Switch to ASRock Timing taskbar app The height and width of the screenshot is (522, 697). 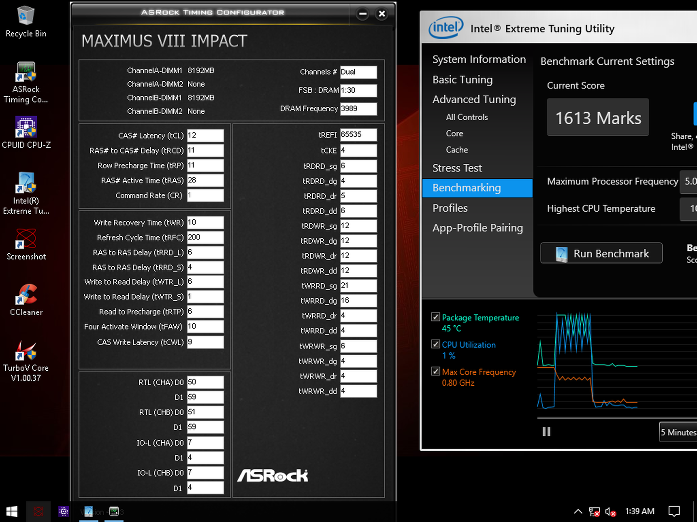click(114, 511)
